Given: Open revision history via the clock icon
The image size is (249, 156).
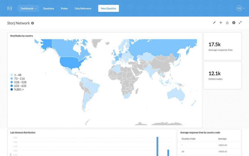Looking at the screenshot, I should pos(234,23).
